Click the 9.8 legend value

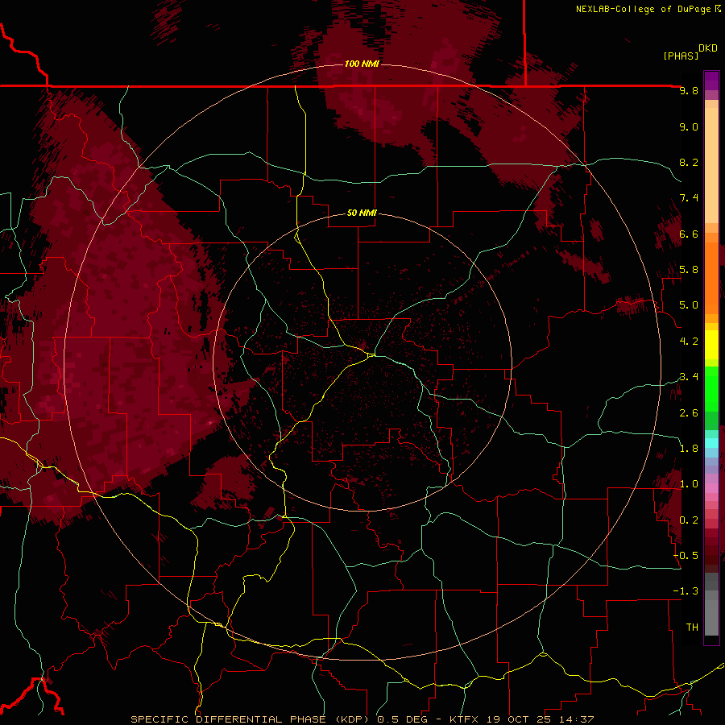[x=689, y=91]
